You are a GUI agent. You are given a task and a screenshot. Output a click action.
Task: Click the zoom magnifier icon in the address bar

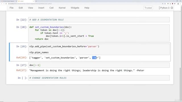pyautogui.click(x=163, y=4)
